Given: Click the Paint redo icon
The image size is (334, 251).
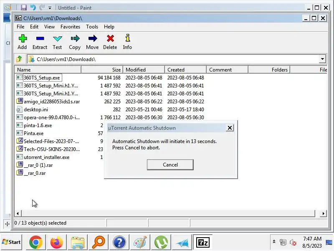Looking at the screenshot, I should pos(42,8).
